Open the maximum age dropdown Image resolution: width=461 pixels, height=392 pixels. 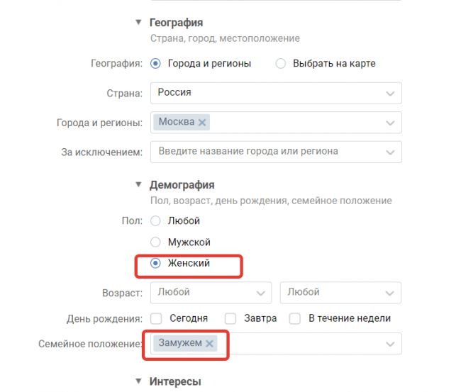[340, 292]
